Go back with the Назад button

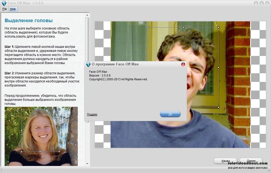pos(225,161)
